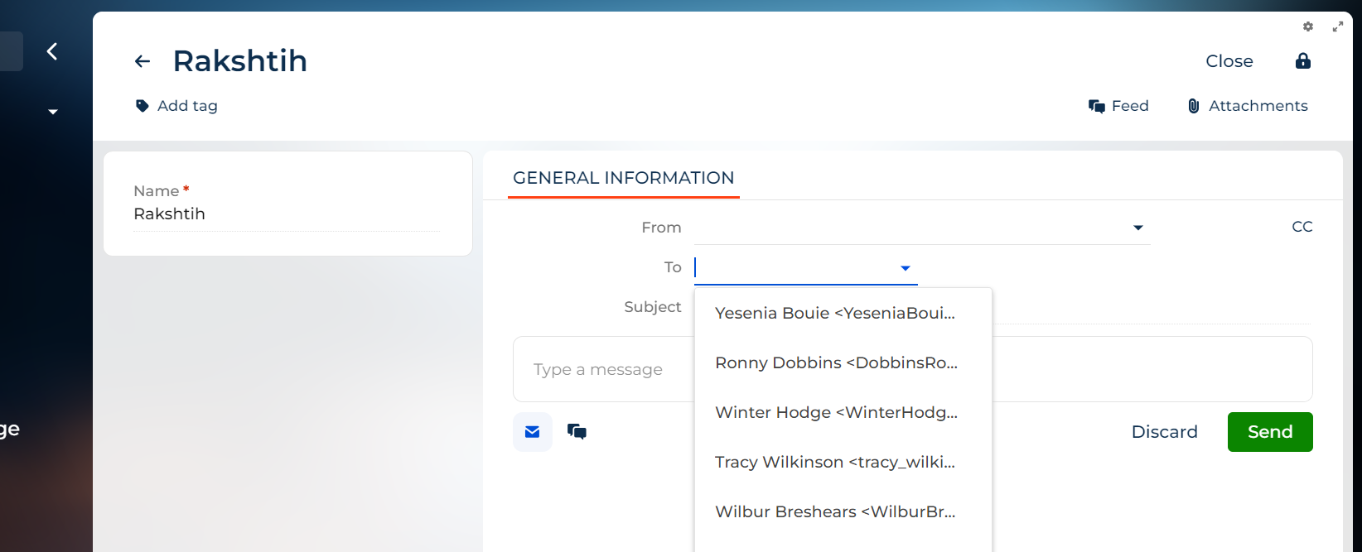Show the CC field

tap(1302, 227)
